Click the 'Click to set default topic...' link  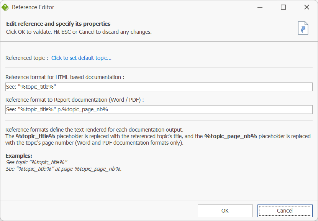[81, 58]
